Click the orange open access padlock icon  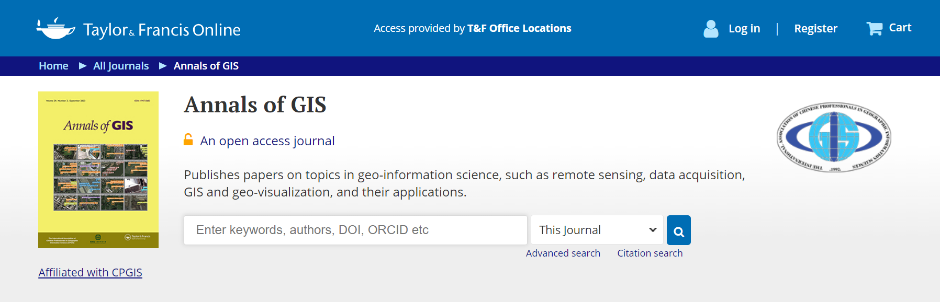188,140
